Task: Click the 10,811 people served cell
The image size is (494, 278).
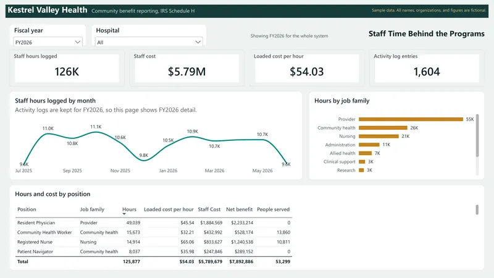Action: pos(283,242)
